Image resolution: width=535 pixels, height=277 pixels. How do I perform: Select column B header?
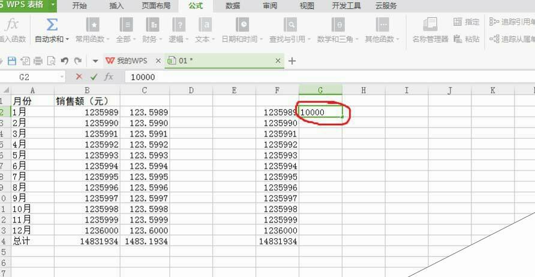(x=87, y=90)
